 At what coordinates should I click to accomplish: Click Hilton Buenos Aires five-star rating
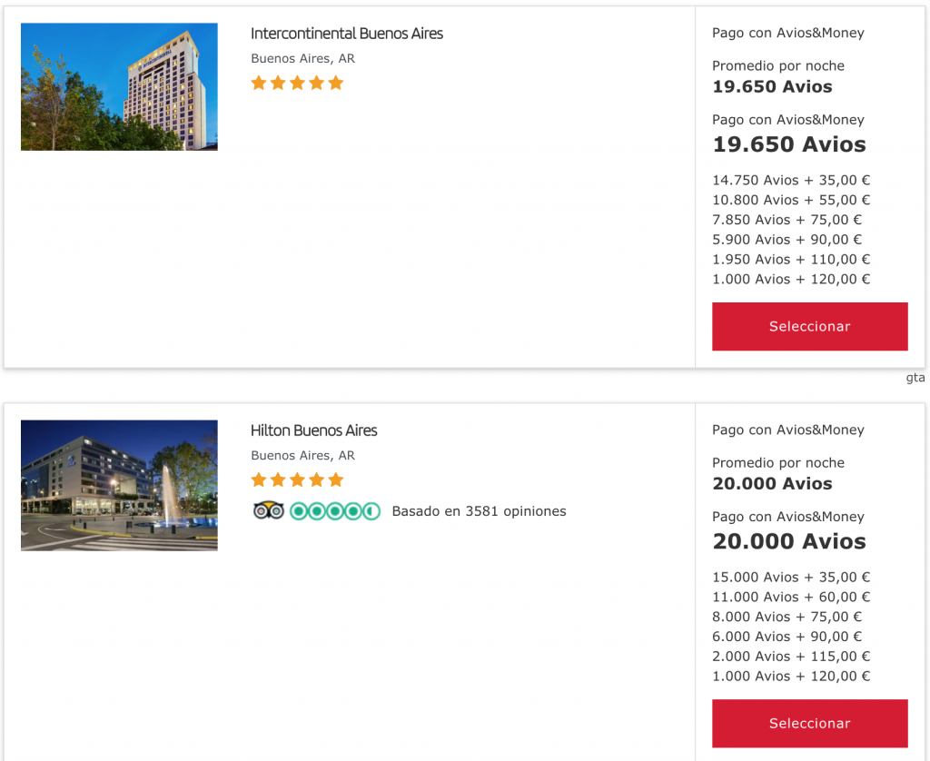click(x=297, y=479)
